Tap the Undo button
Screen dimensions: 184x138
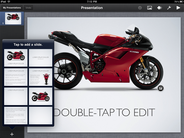[x=28, y=8]
